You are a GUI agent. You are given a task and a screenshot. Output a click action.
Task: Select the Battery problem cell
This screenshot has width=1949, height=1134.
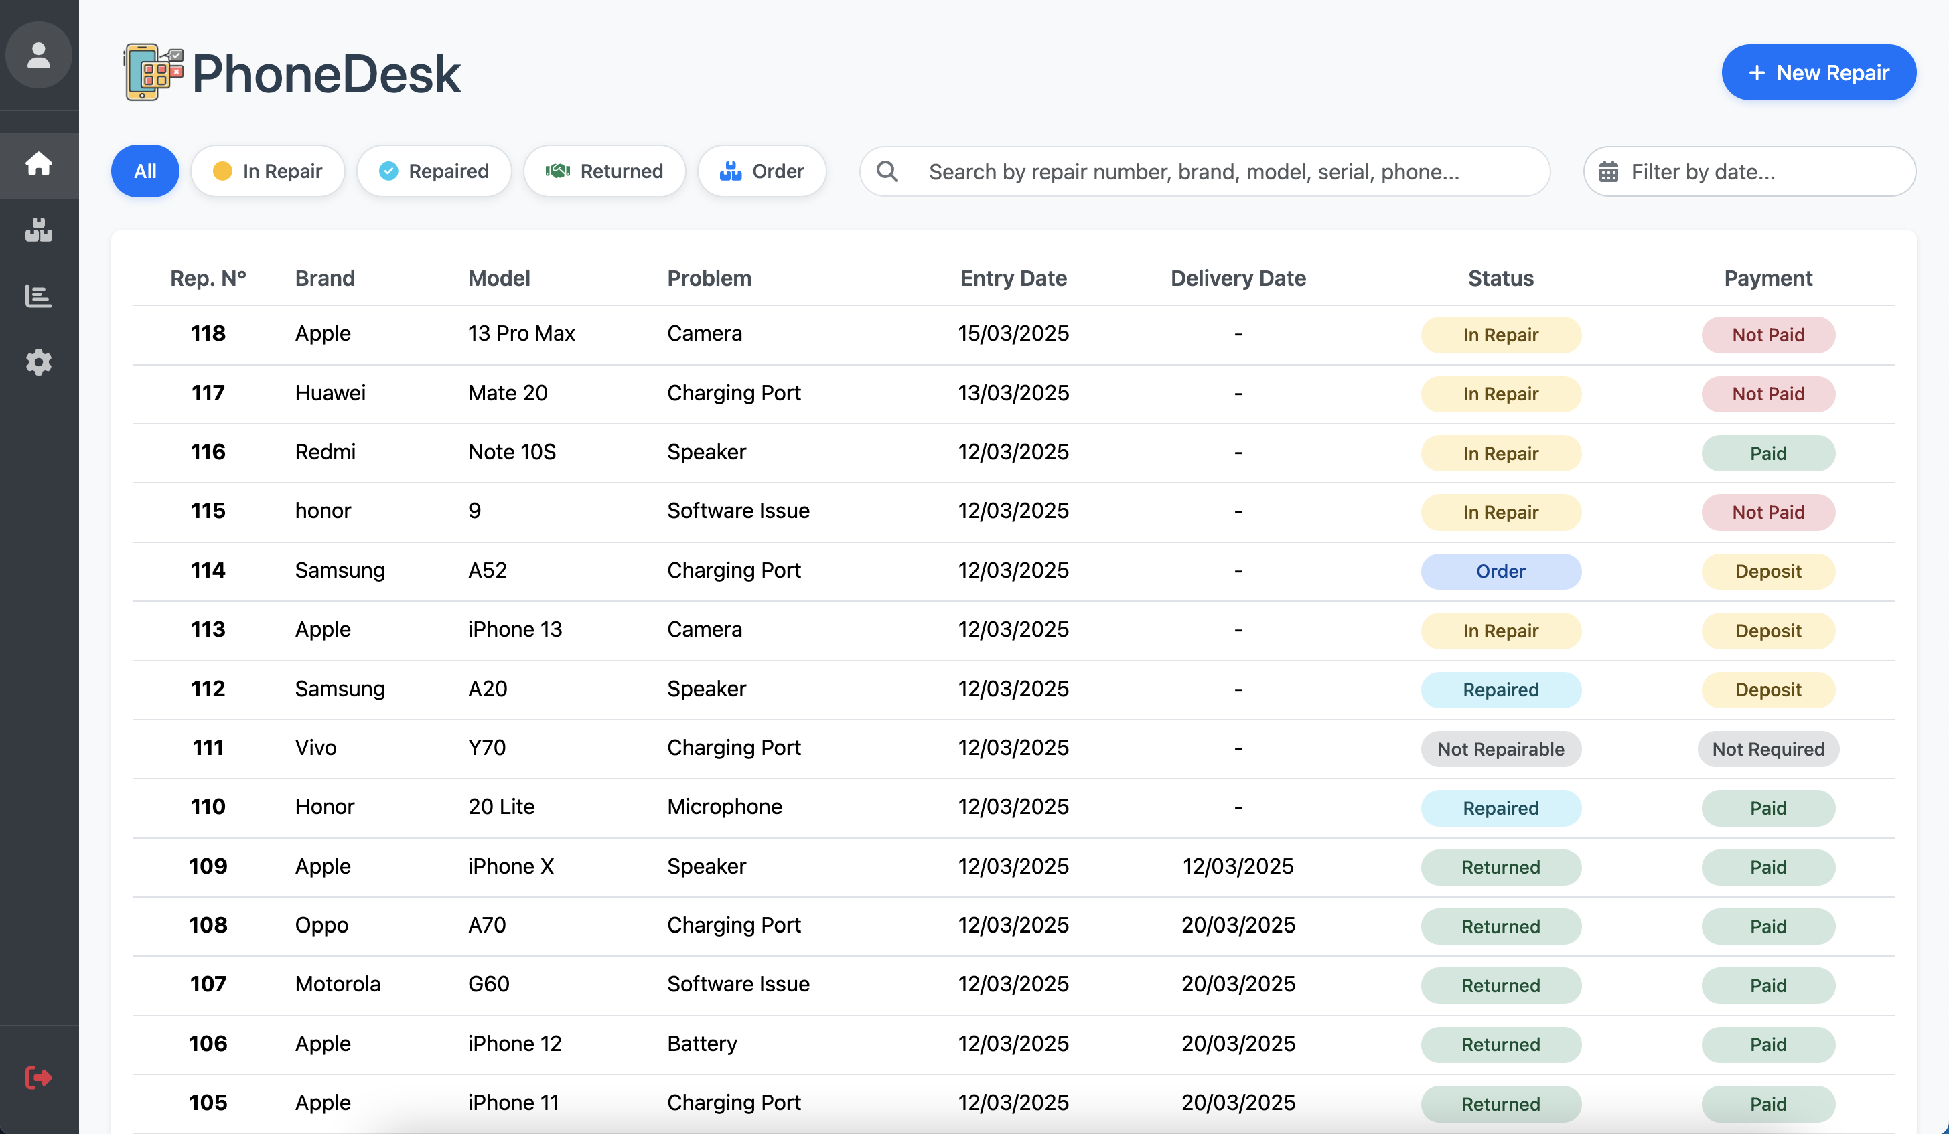[703, 1044]
